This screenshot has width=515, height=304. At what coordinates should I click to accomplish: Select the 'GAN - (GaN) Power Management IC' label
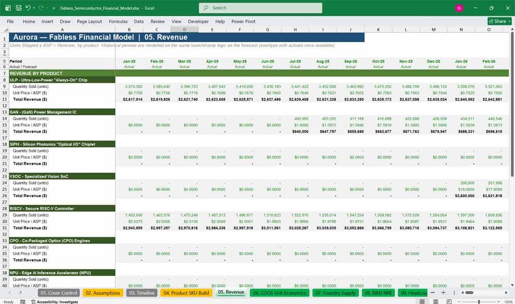tap(62, 112)
